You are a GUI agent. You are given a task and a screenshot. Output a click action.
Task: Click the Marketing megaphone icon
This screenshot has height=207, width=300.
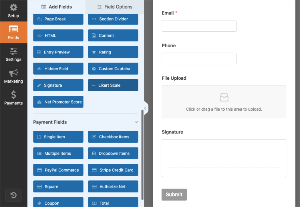point(14,73)
